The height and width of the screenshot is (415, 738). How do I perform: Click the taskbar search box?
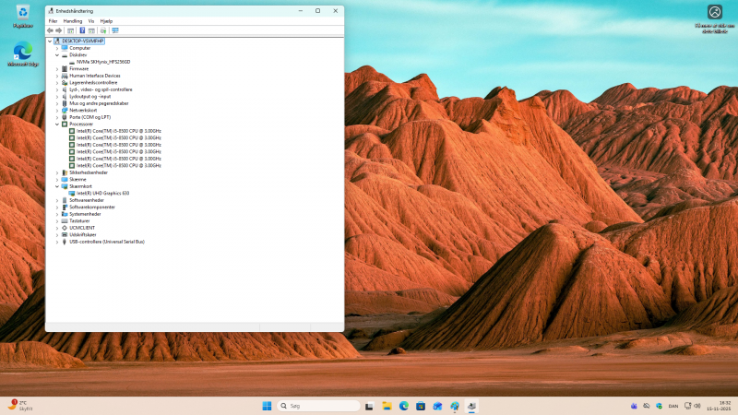[x=318, y=406]
